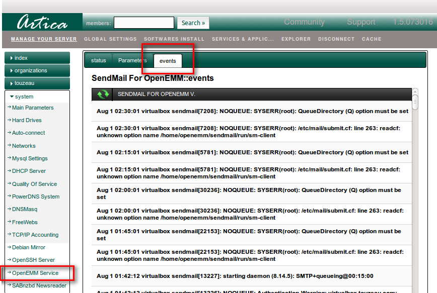Open PowerDNS System in the sidebar
The image size is (437, 293).
click(x=36, y=197)
